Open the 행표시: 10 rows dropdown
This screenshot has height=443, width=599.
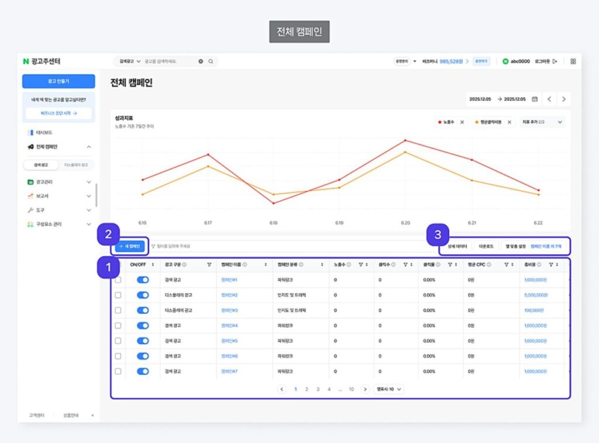click(388, 389)
